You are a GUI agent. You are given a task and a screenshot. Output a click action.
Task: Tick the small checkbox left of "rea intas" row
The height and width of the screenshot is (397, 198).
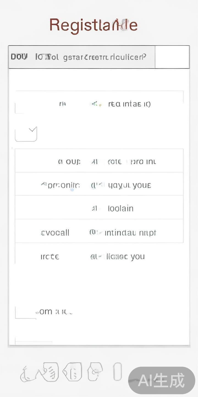click(19, 108)
